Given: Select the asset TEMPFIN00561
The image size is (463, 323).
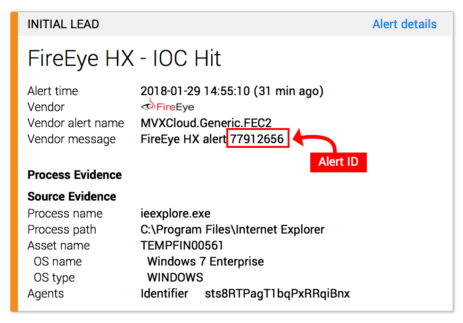Looking at the screenshot, I should tap(182, 245).
